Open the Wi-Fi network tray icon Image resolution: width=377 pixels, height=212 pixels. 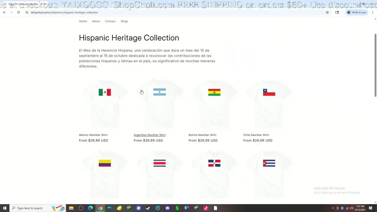pos(347,208)
